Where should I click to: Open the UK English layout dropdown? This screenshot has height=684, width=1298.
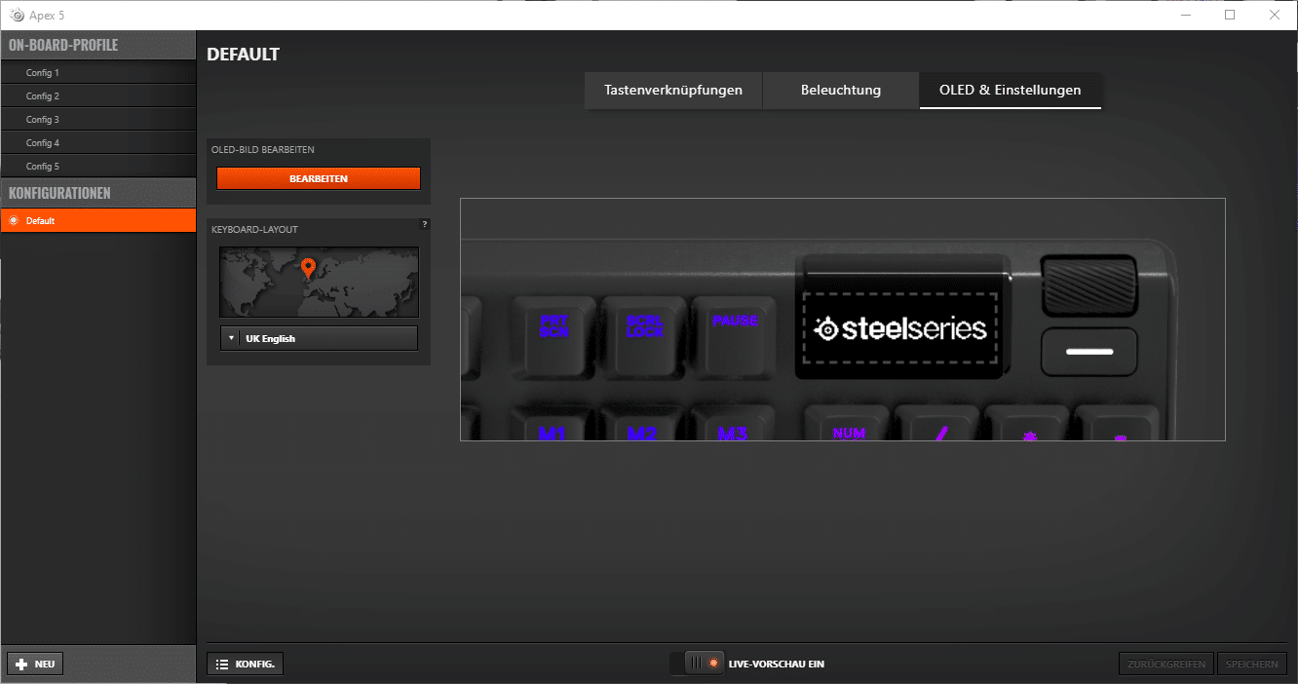[319, 338]
